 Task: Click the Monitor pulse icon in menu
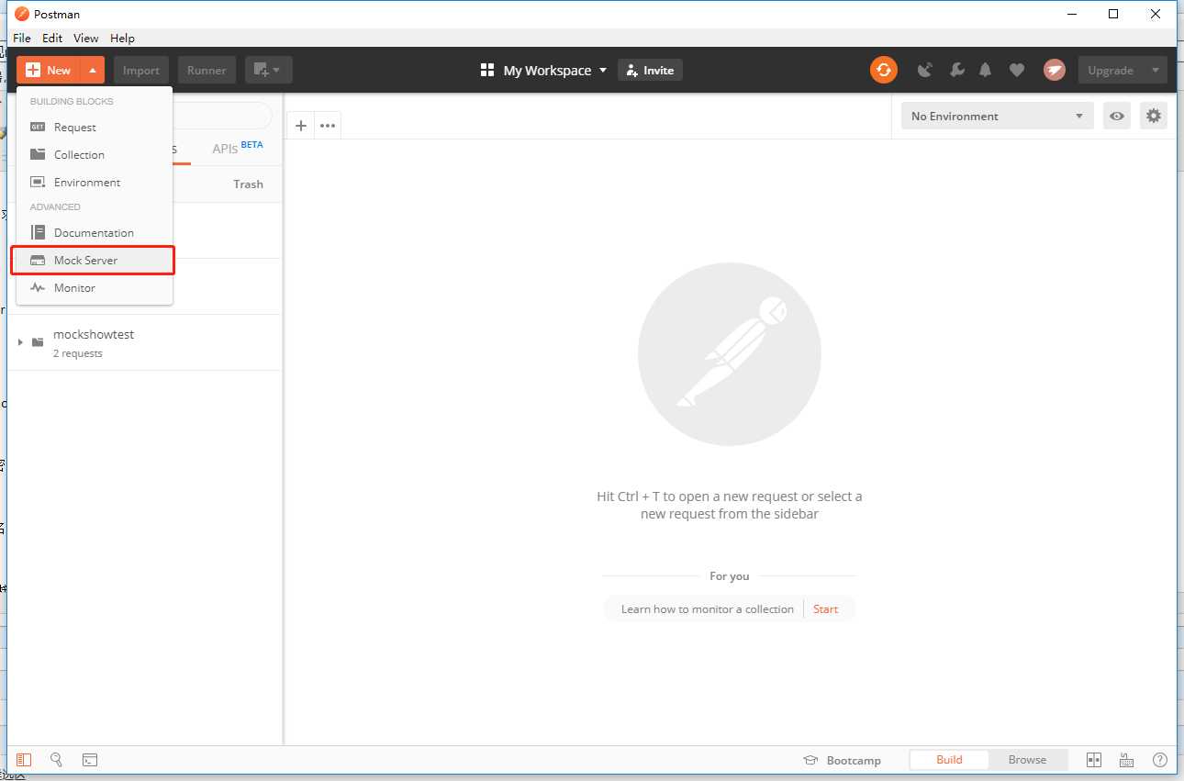pos(38,287)
